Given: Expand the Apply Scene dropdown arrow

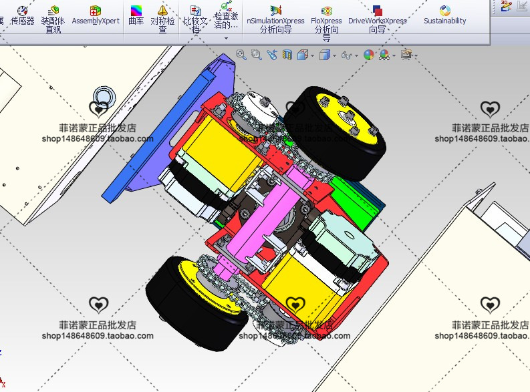Looking at the screenshot, I should click(x=394, y=55).
